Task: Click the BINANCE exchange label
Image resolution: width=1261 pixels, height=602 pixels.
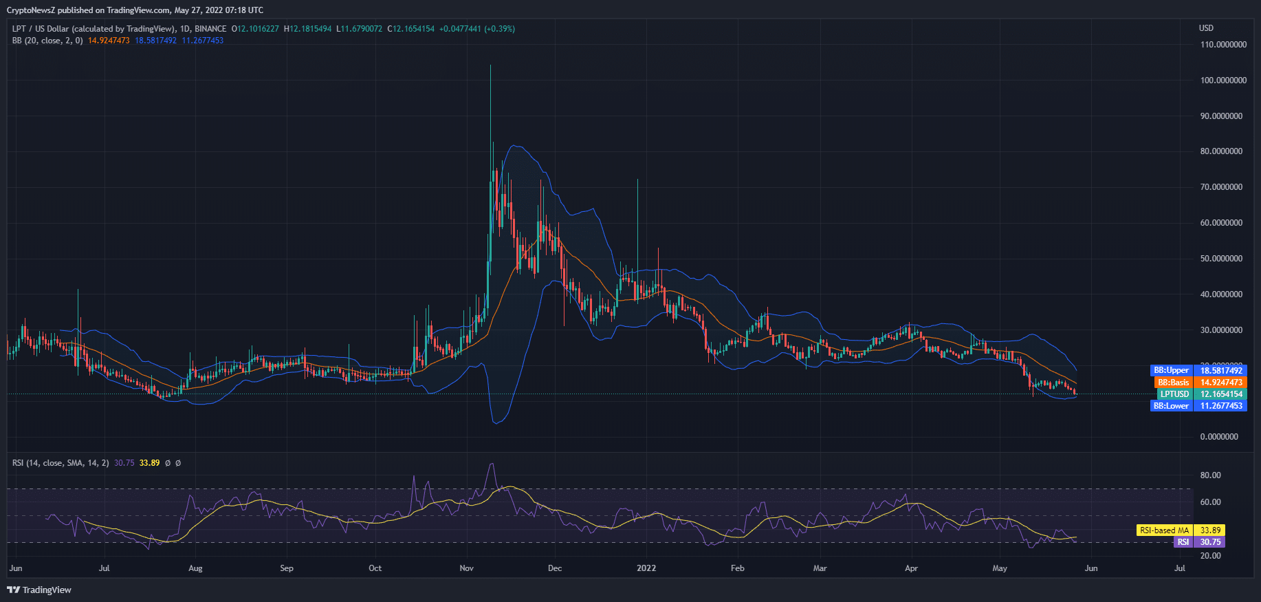Action: (210, 29)
